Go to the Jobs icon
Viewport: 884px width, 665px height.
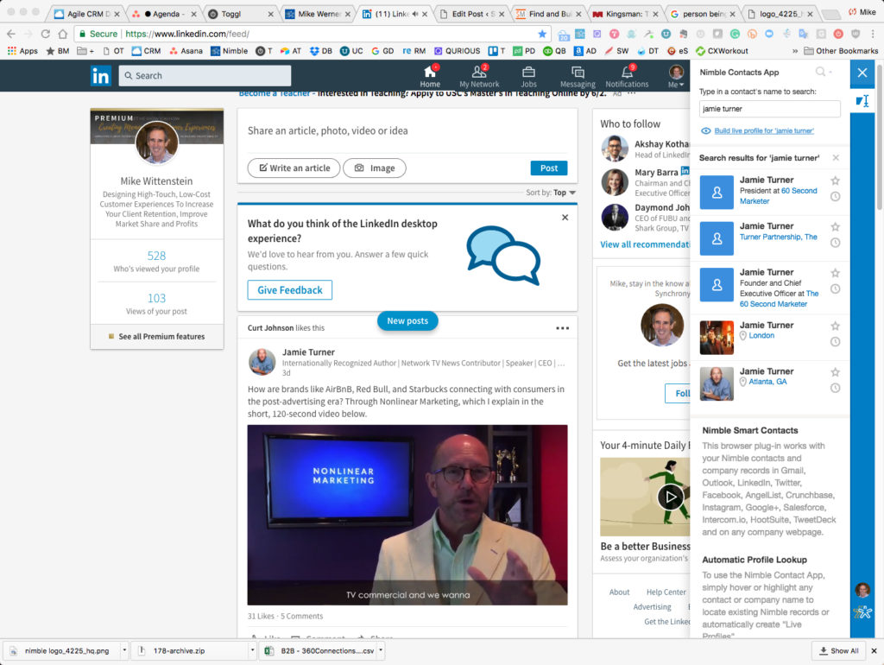coord(528,76)
